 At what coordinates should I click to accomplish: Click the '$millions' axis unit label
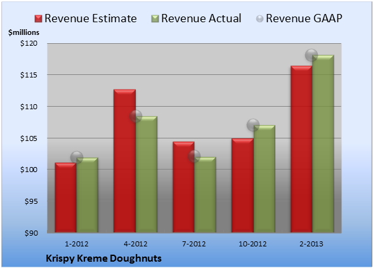[23, 32]
